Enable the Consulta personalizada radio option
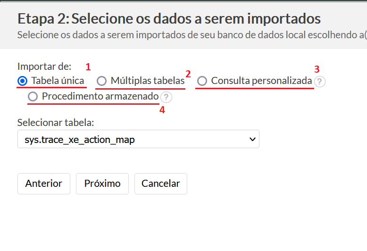 [202, 81]
